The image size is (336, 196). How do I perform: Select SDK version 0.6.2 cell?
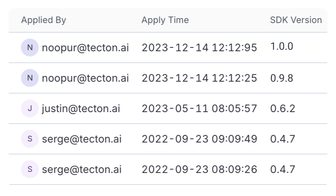[283, 108]
